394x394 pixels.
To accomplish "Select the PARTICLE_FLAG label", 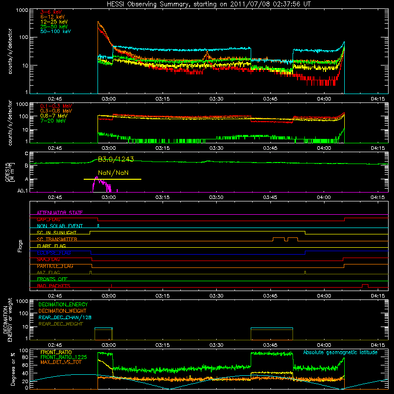I will 55,266.
